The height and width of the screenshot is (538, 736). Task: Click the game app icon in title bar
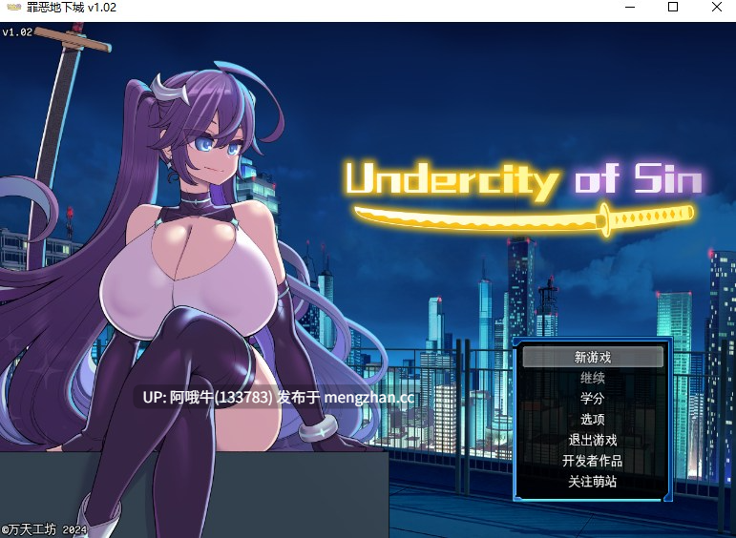click(x=13, y=8)
